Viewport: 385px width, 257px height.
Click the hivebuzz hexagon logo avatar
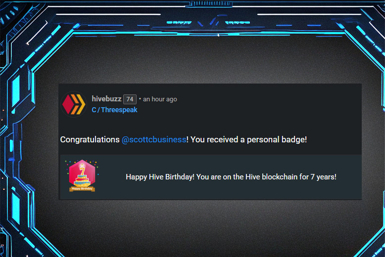pyautogui.click(x=74, y=104)
